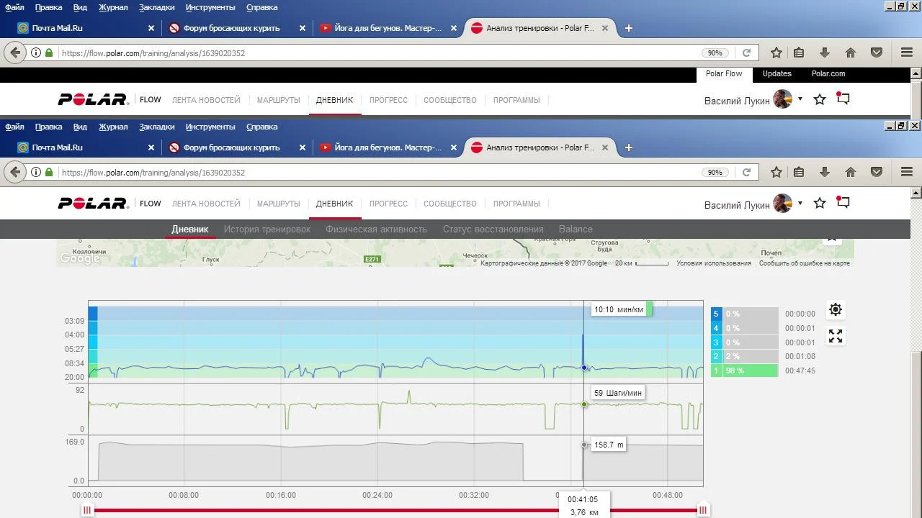Viewport: 922px width, 518px height.
Task: Click Сообщить об ошибке на карте link
Action: click(x=804, y=263)
